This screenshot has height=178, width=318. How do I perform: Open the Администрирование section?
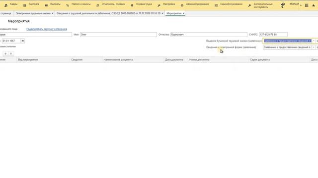tap(197, 4)
